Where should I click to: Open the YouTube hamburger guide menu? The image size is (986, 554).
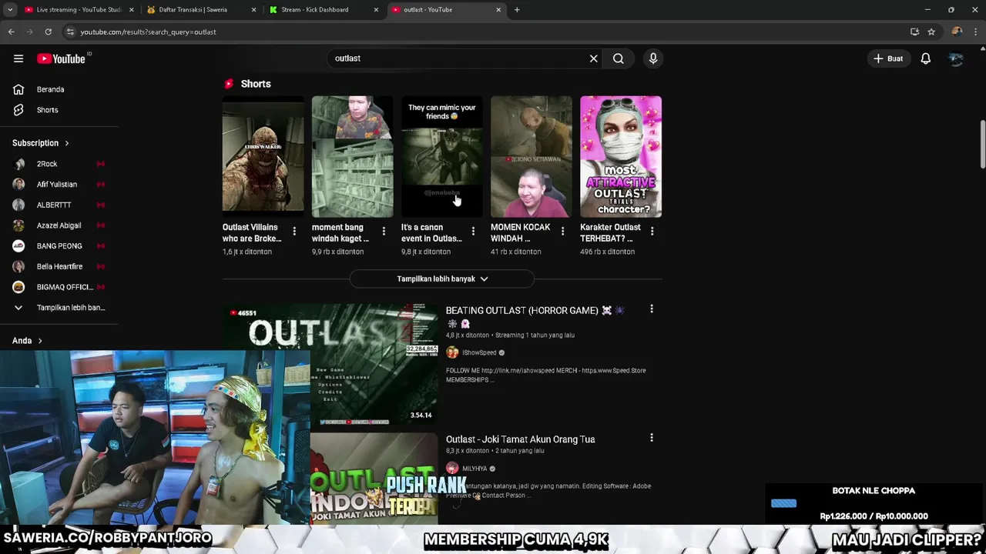pos(18,58)
